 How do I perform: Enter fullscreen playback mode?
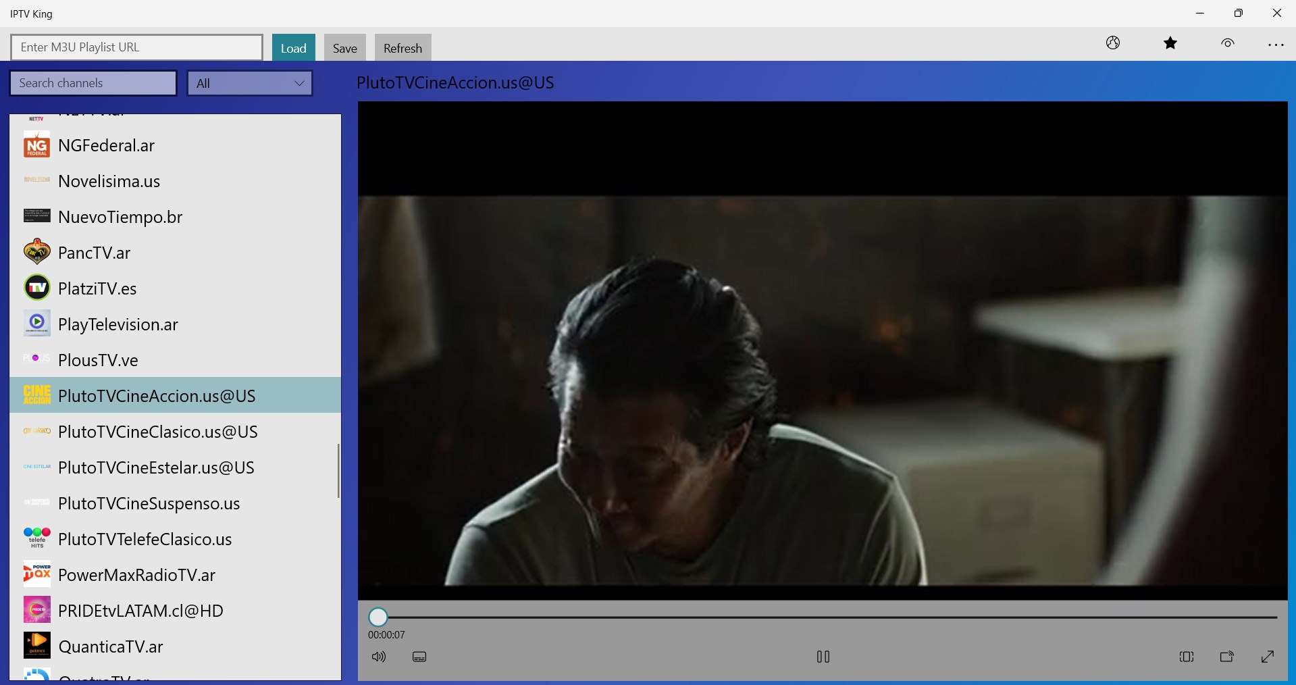coord(1268,657)
